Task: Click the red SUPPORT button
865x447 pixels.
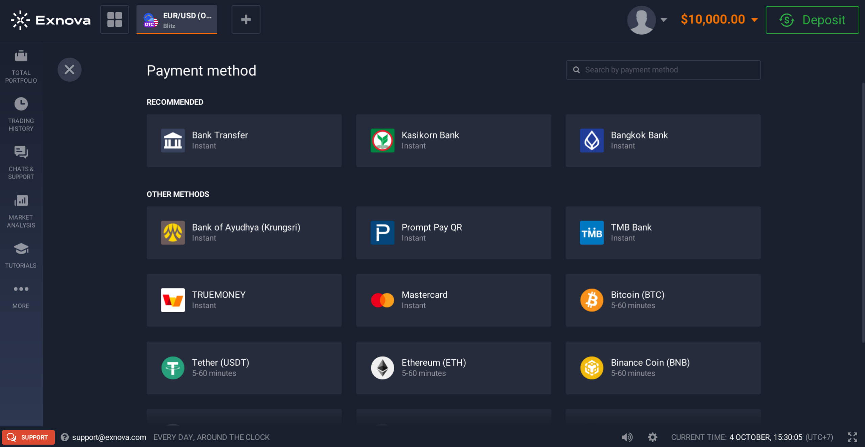Action: [x=28, y=437]
